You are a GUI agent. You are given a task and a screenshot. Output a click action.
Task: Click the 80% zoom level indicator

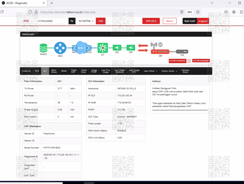(x=190, y=12)
